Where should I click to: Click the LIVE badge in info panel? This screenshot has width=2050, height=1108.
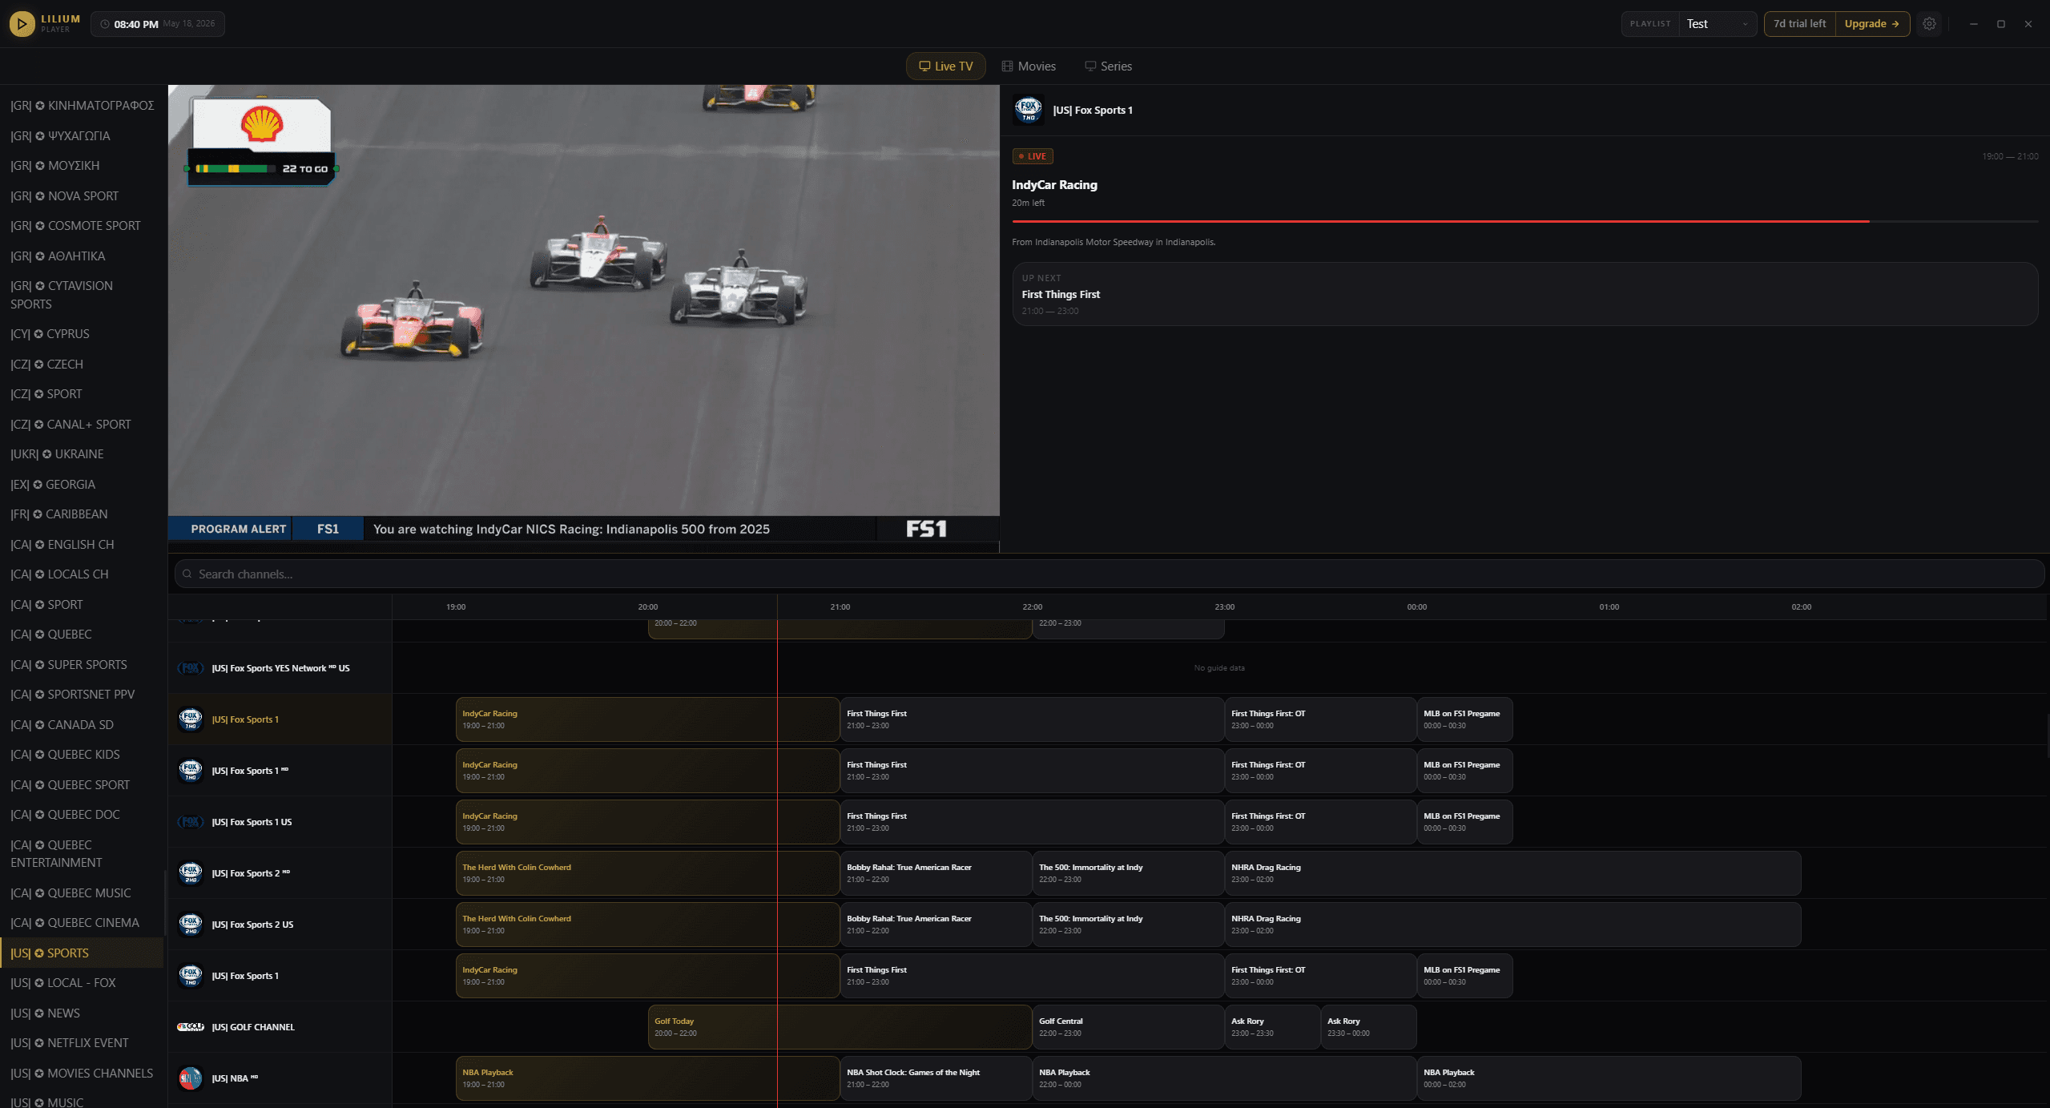click(x=1033, y=156)
